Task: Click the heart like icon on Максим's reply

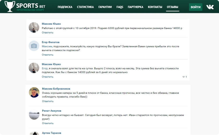Action: click(x=184, y=77)
